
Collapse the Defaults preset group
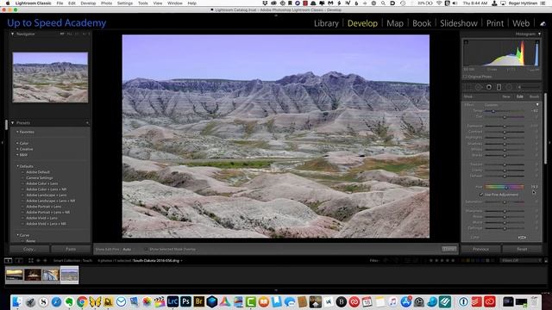point(17,166)
